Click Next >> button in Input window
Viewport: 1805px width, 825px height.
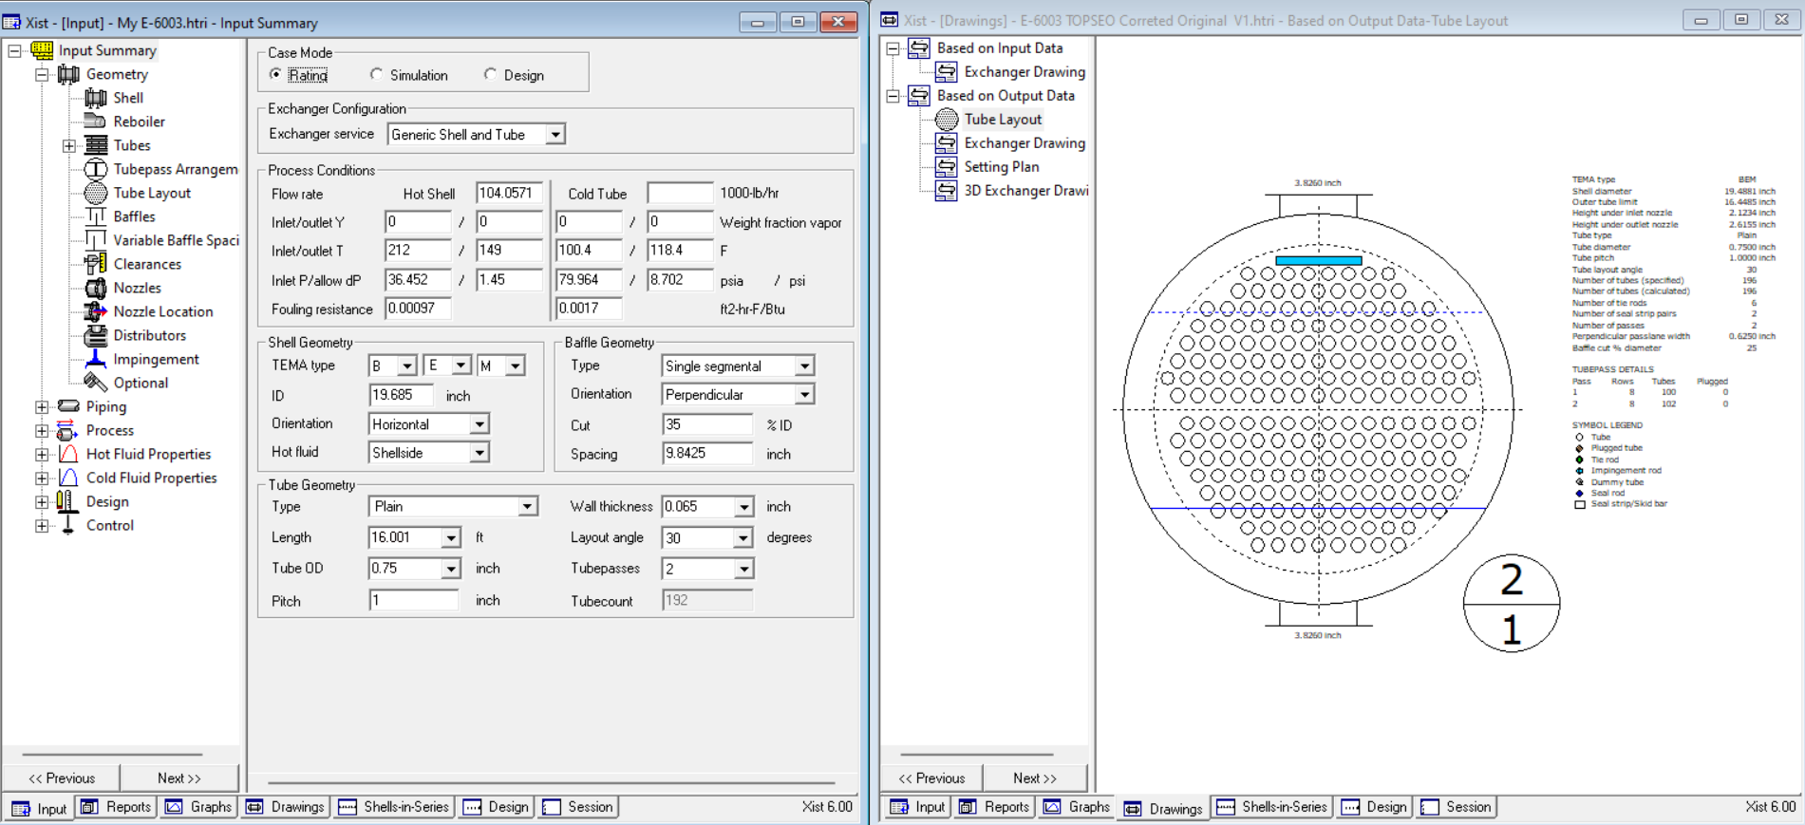pos(179,778)
